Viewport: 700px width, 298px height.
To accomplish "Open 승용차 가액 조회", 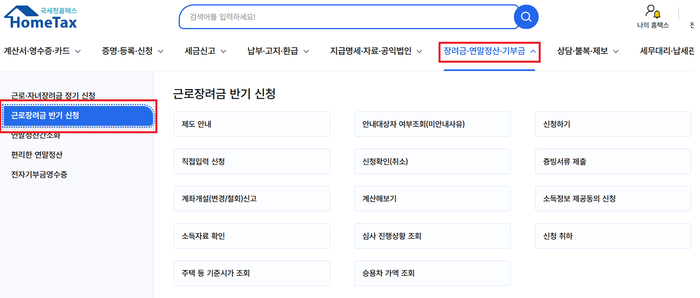I will coord(433,273).
